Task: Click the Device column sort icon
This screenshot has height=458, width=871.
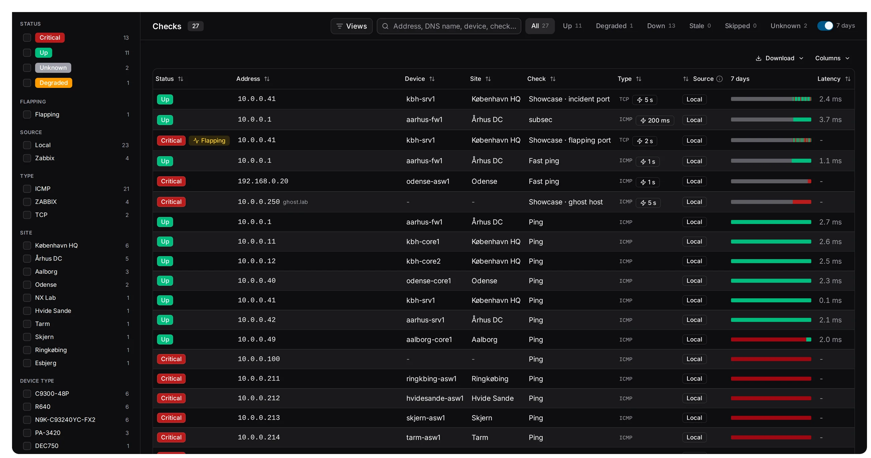Action: click(432, 79)
